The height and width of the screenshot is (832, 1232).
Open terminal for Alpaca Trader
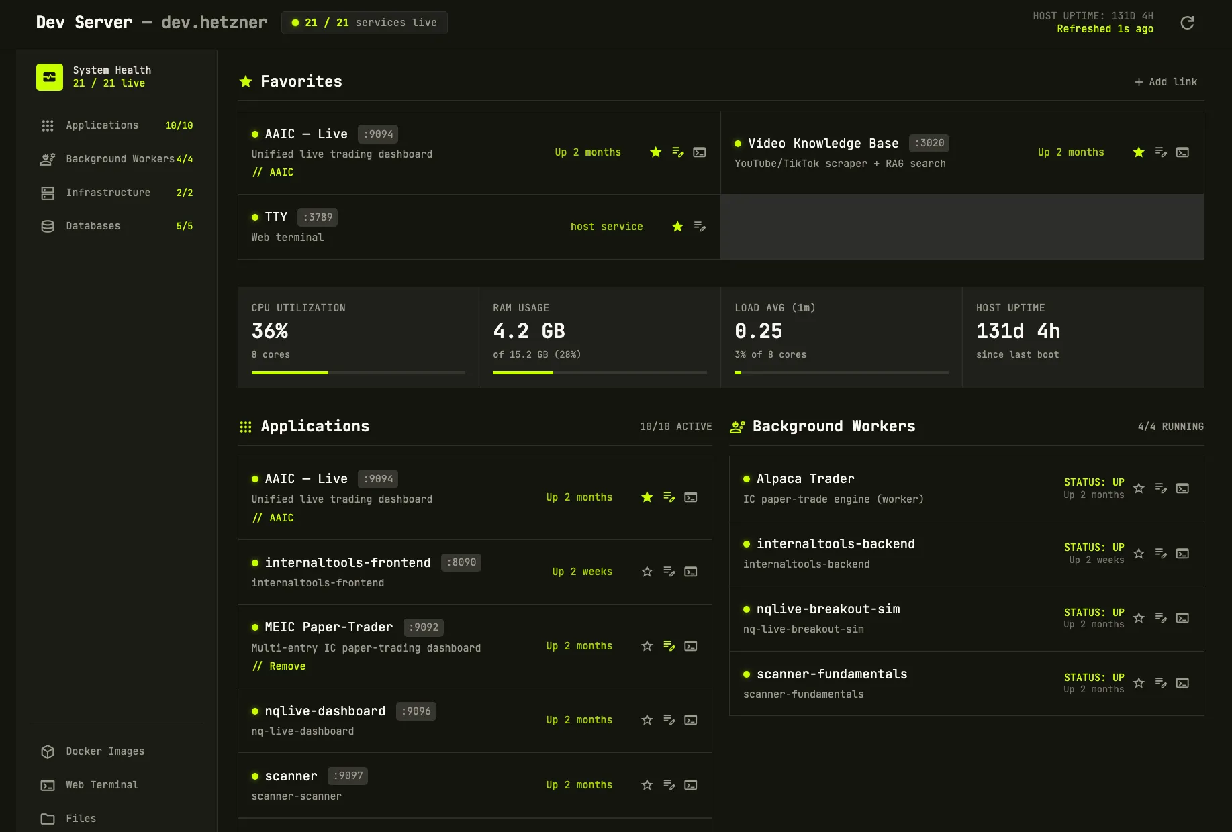tap(1183, 488)
